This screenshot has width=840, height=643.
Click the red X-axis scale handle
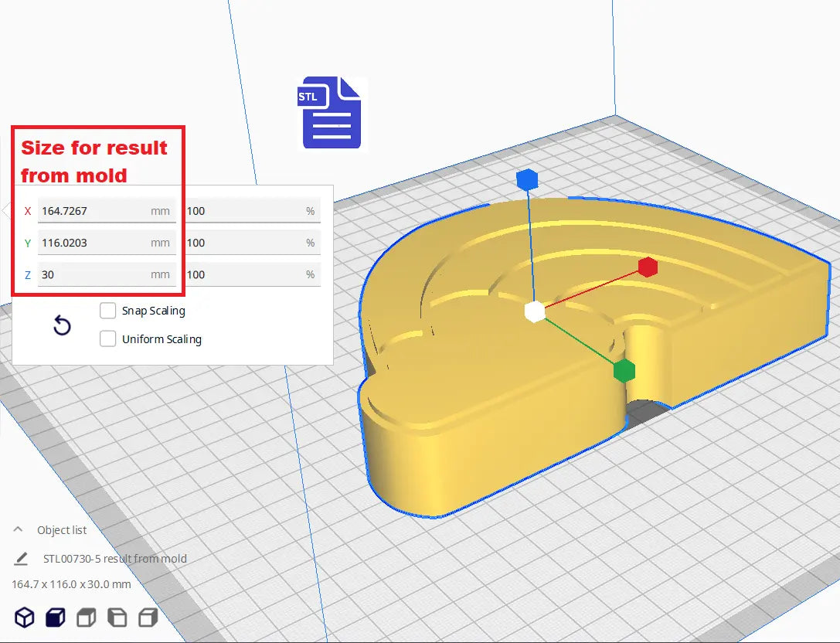(x=648, y=267)
